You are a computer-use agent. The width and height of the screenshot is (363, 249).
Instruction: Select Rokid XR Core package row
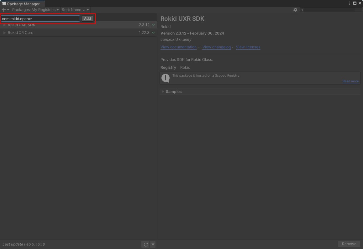click(78, 33)
